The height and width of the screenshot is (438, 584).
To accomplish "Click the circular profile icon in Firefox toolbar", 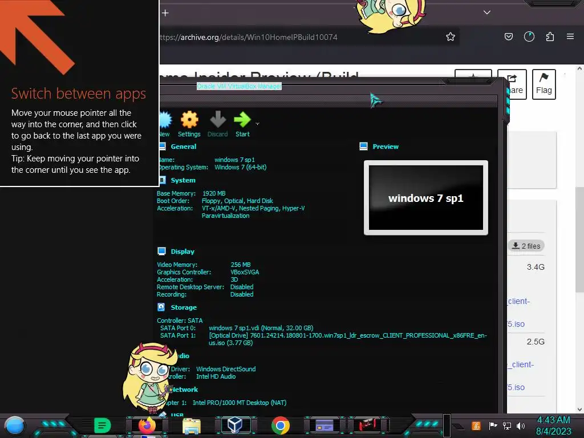I will 529,36.
